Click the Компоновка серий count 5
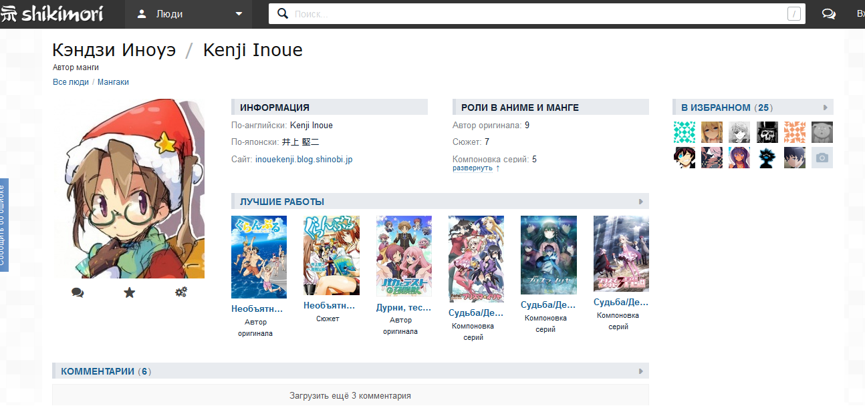865x408 pixels. 534,160
